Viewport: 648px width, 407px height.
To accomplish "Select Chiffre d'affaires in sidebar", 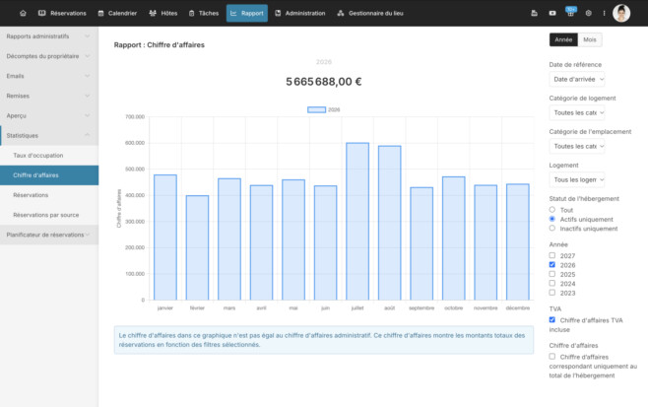I will click(x=49, y=175).
